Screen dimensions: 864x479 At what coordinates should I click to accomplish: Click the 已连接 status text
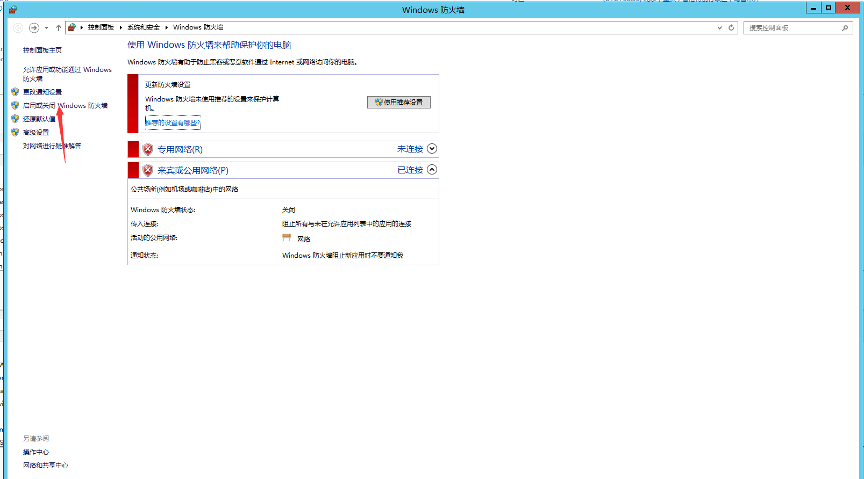410,170
